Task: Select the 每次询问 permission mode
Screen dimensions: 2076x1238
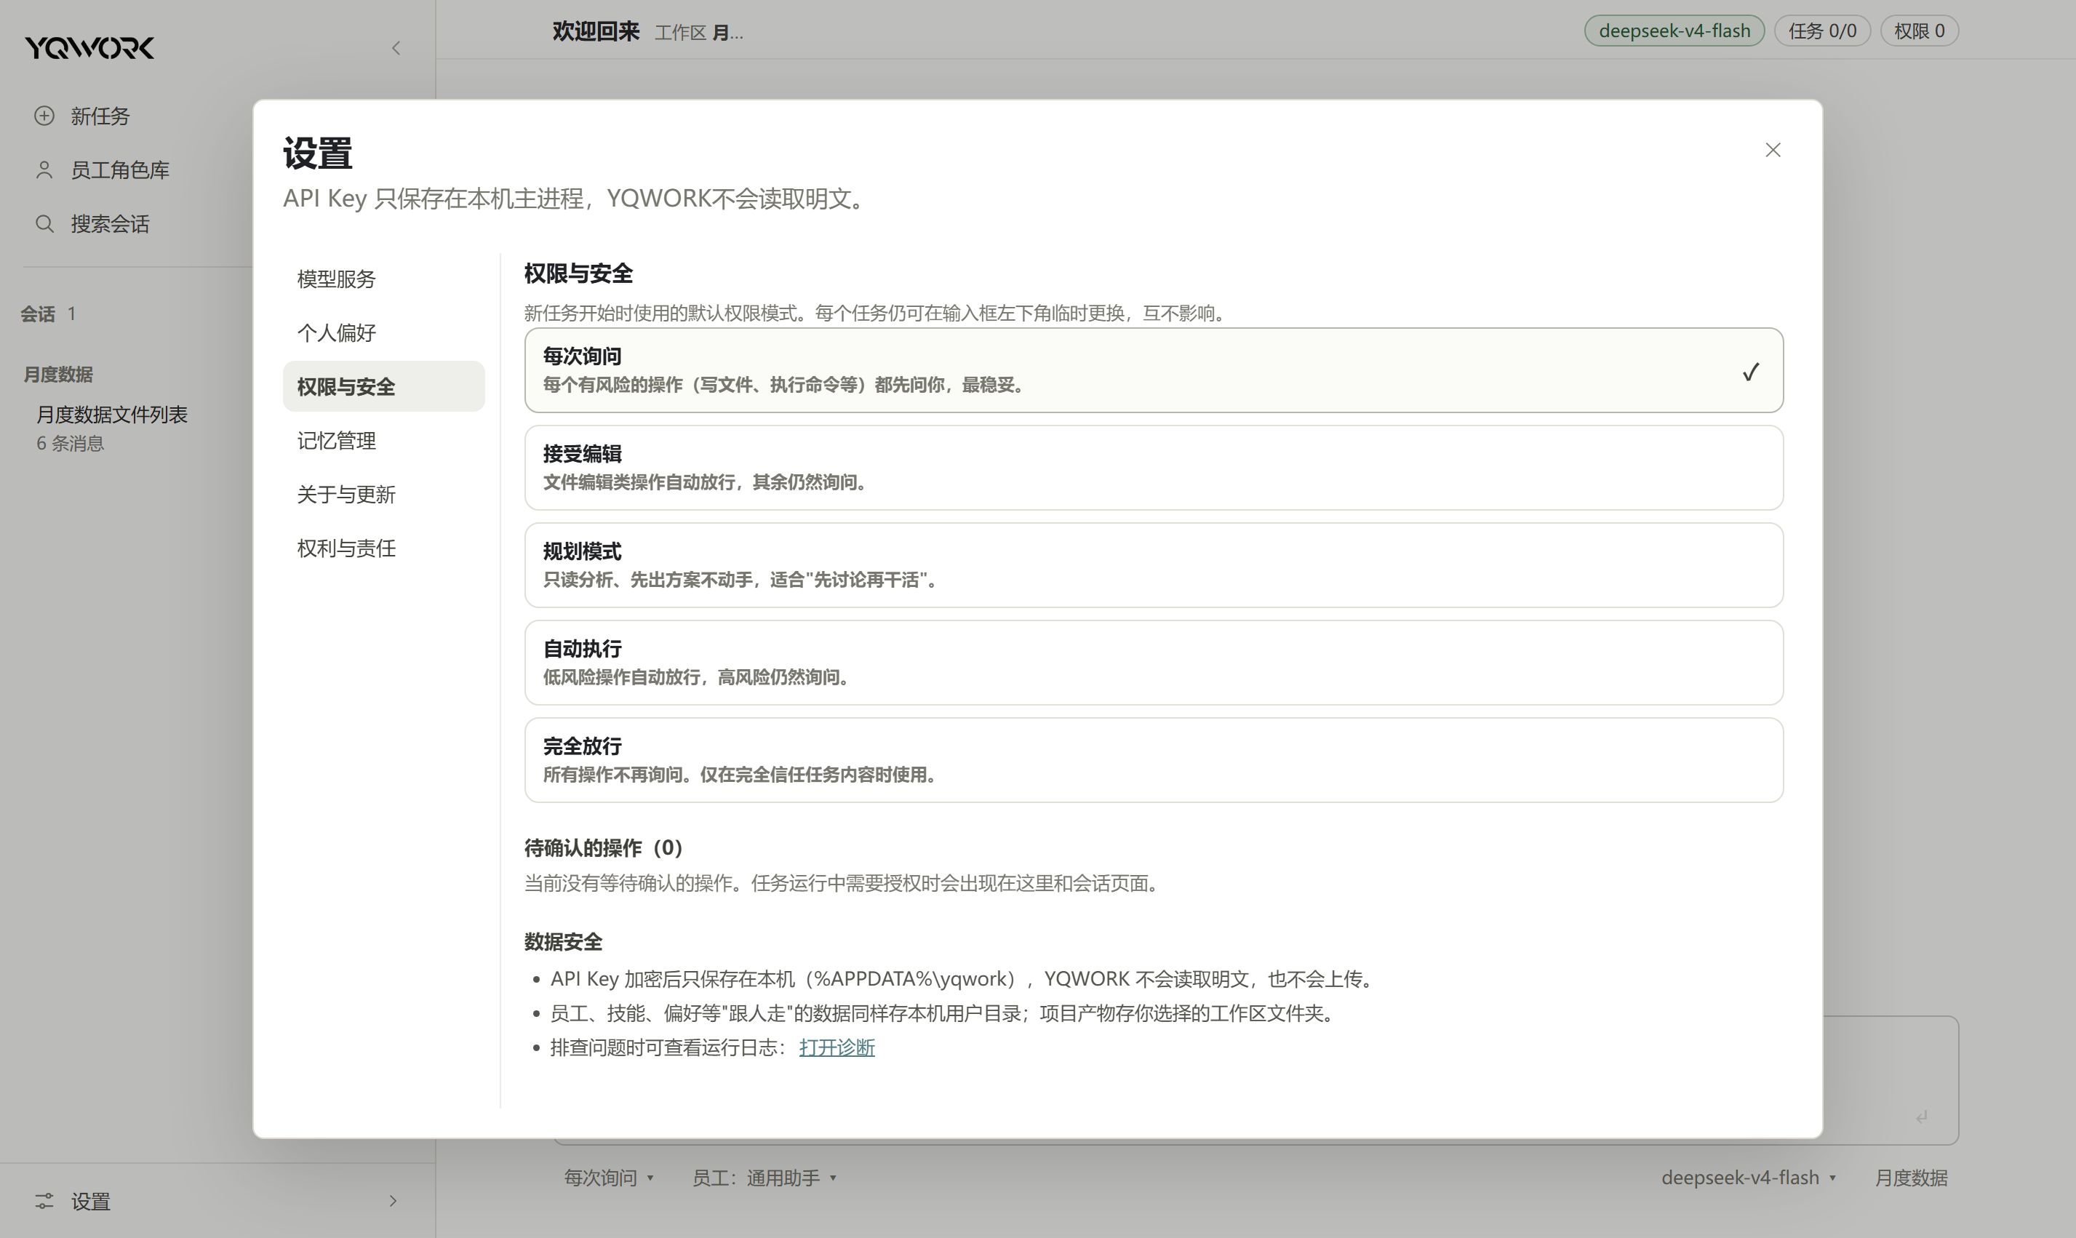Action: click(x=1154, y=370)
